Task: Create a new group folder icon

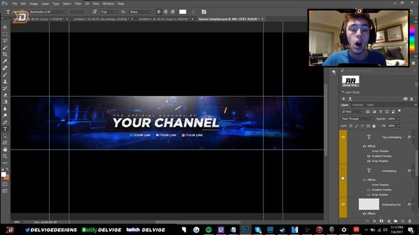Action: click(x=395, y=221)
